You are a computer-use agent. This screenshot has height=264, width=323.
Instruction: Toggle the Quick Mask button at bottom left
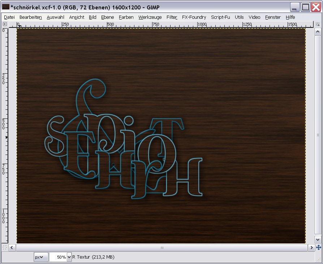tap(5, 247)
